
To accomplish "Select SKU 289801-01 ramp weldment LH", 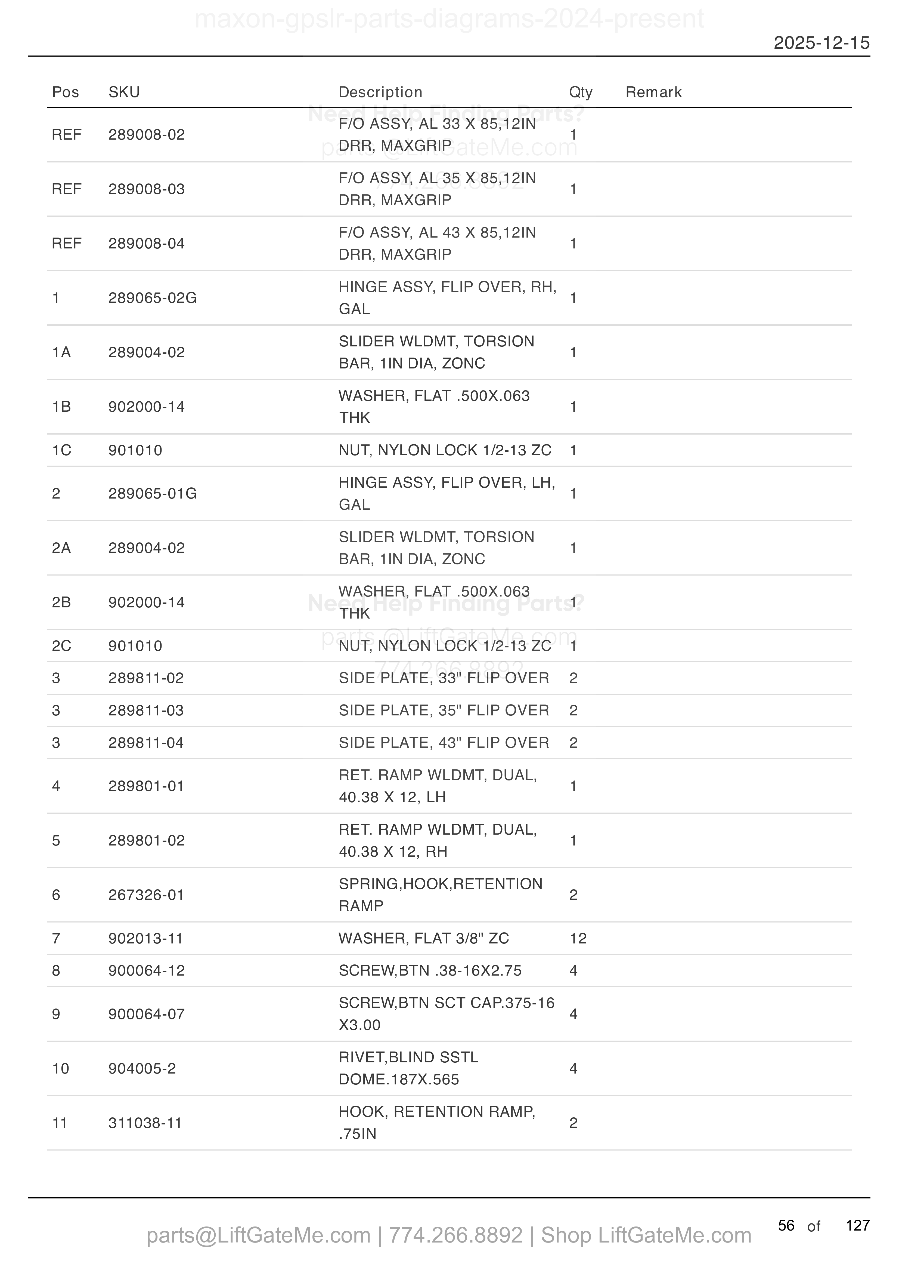I will (146, 786).
